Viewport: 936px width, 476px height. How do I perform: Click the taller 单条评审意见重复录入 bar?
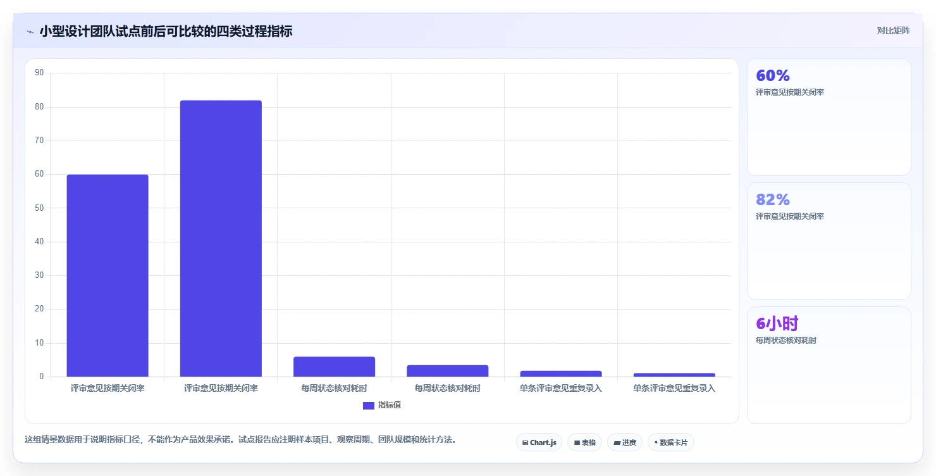(x=561, y=373)
